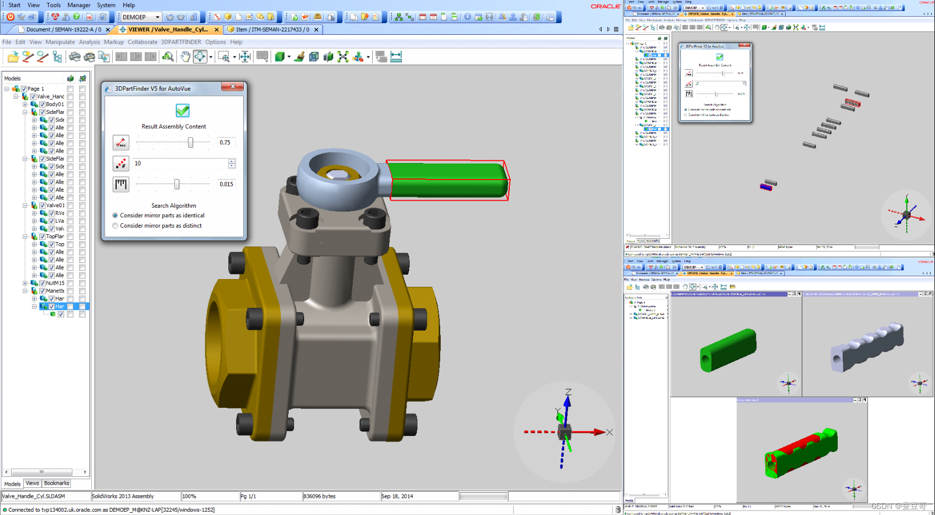The width and height of the screenshot is (935, 515).
Task: Click the paintbrush icon in toolbar
Action: [x=299, y=57]
